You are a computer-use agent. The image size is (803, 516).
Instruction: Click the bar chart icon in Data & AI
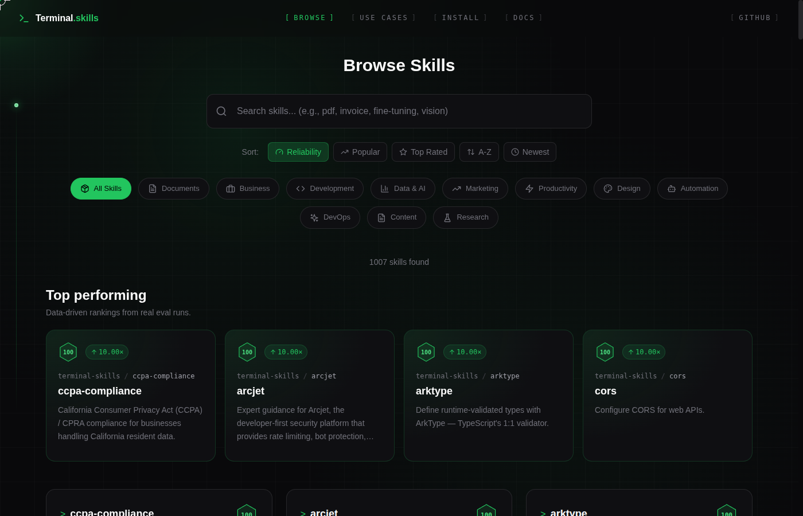385,189
